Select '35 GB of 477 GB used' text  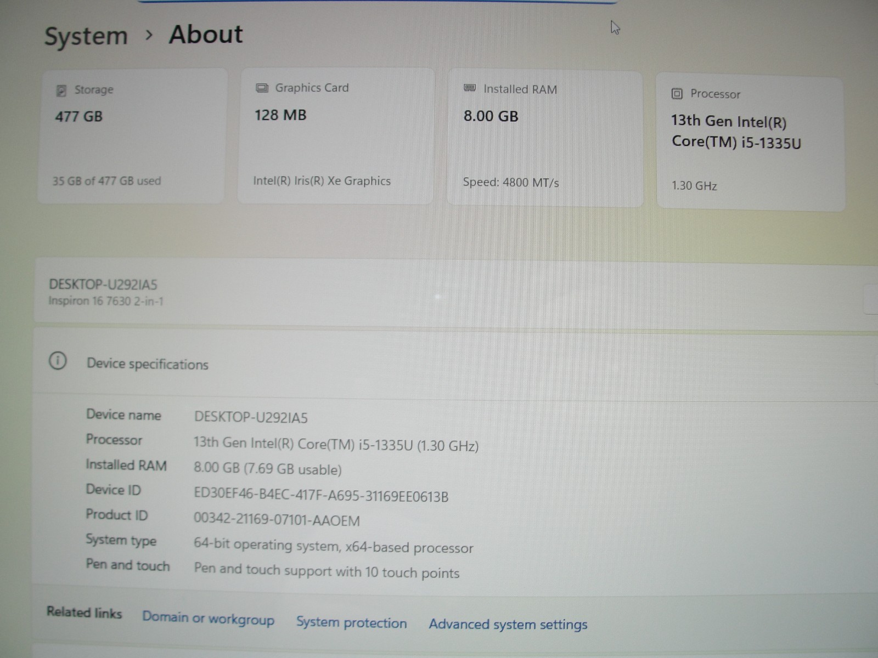click(106, 181)
